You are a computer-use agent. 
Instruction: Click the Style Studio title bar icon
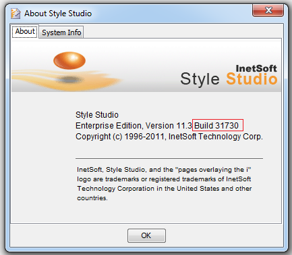click(x=16, y=14)
